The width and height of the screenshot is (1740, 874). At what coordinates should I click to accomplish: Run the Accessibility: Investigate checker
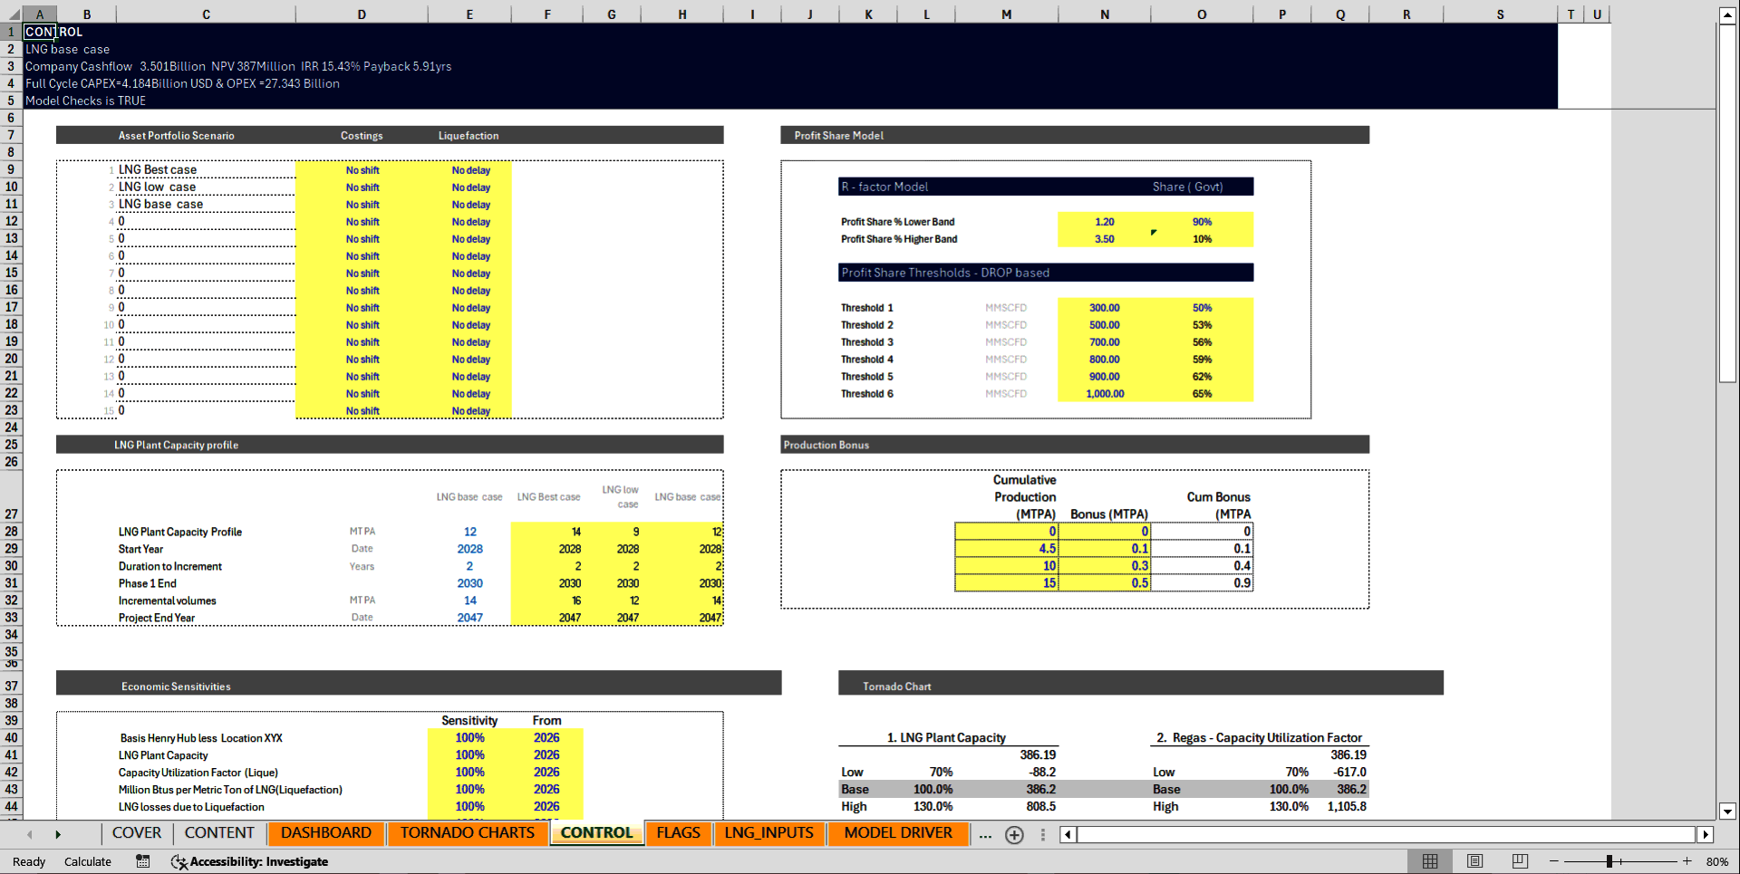click(x=249, y=861)
